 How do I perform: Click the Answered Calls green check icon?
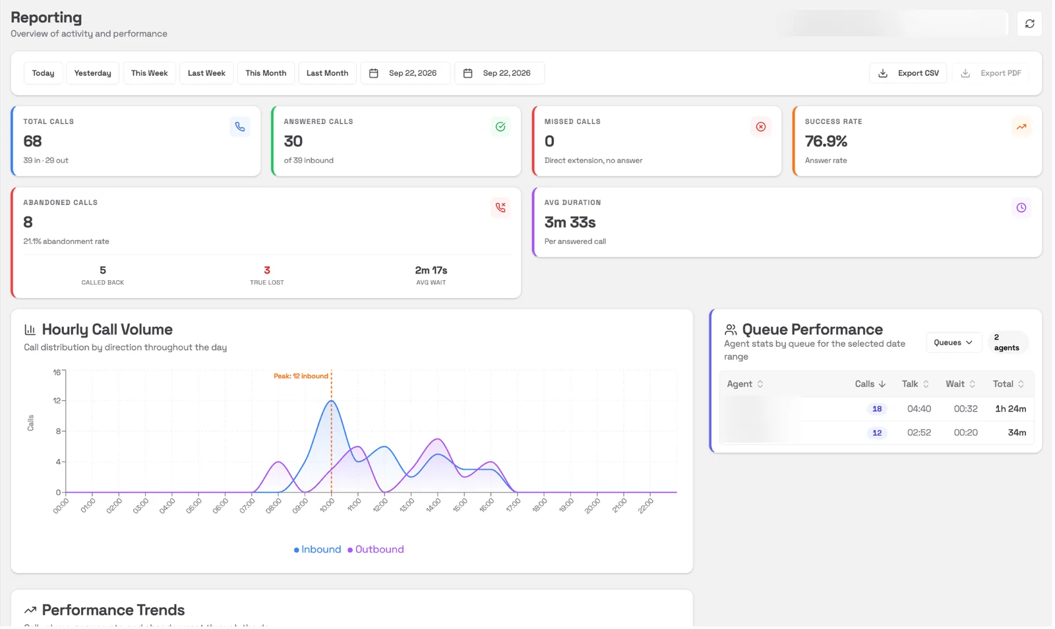coord(500,127)
